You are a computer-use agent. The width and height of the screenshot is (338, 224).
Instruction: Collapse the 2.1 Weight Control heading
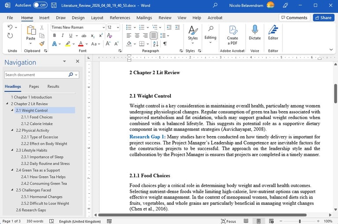point(12,111)
